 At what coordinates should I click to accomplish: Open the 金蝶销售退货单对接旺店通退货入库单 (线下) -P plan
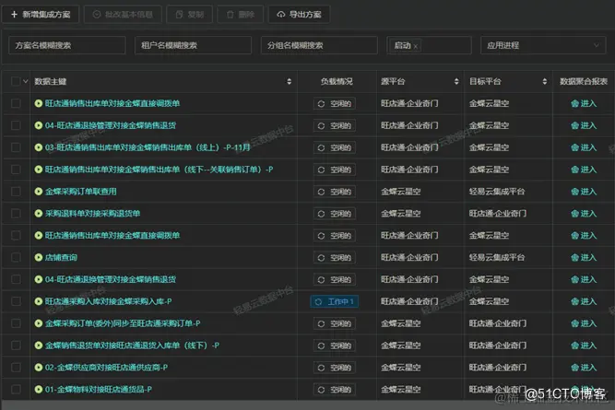click(132, 346)
